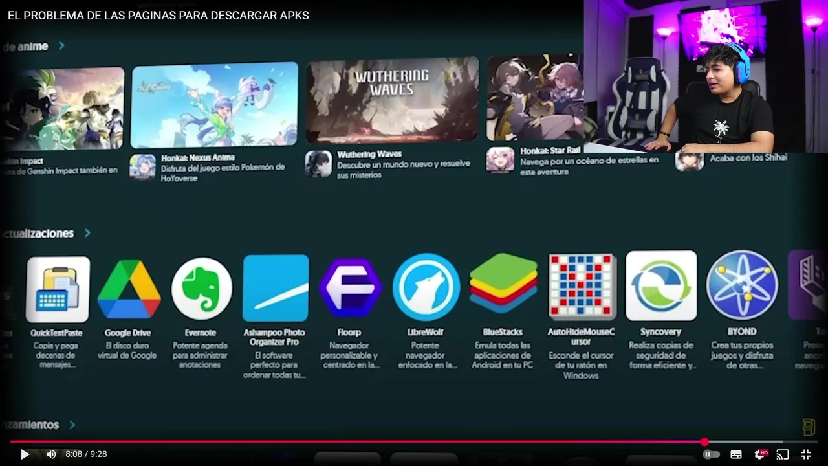Screen dimensions: 828x466
Task: Open the Syncovery app icon
Action: [661, 285]
